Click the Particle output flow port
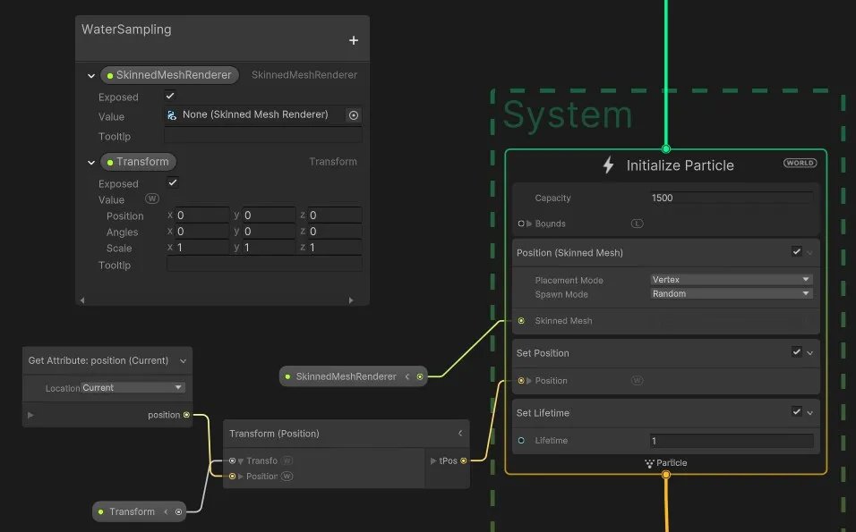The height and width of the screenshot is (532, 856). click(x=665, y=475)
